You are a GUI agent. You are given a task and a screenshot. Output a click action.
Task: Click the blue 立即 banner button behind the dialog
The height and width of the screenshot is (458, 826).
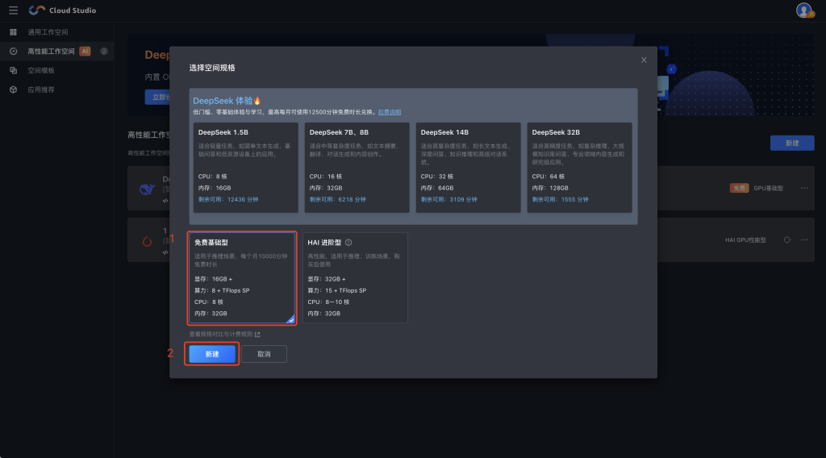(x=157, y=97)
